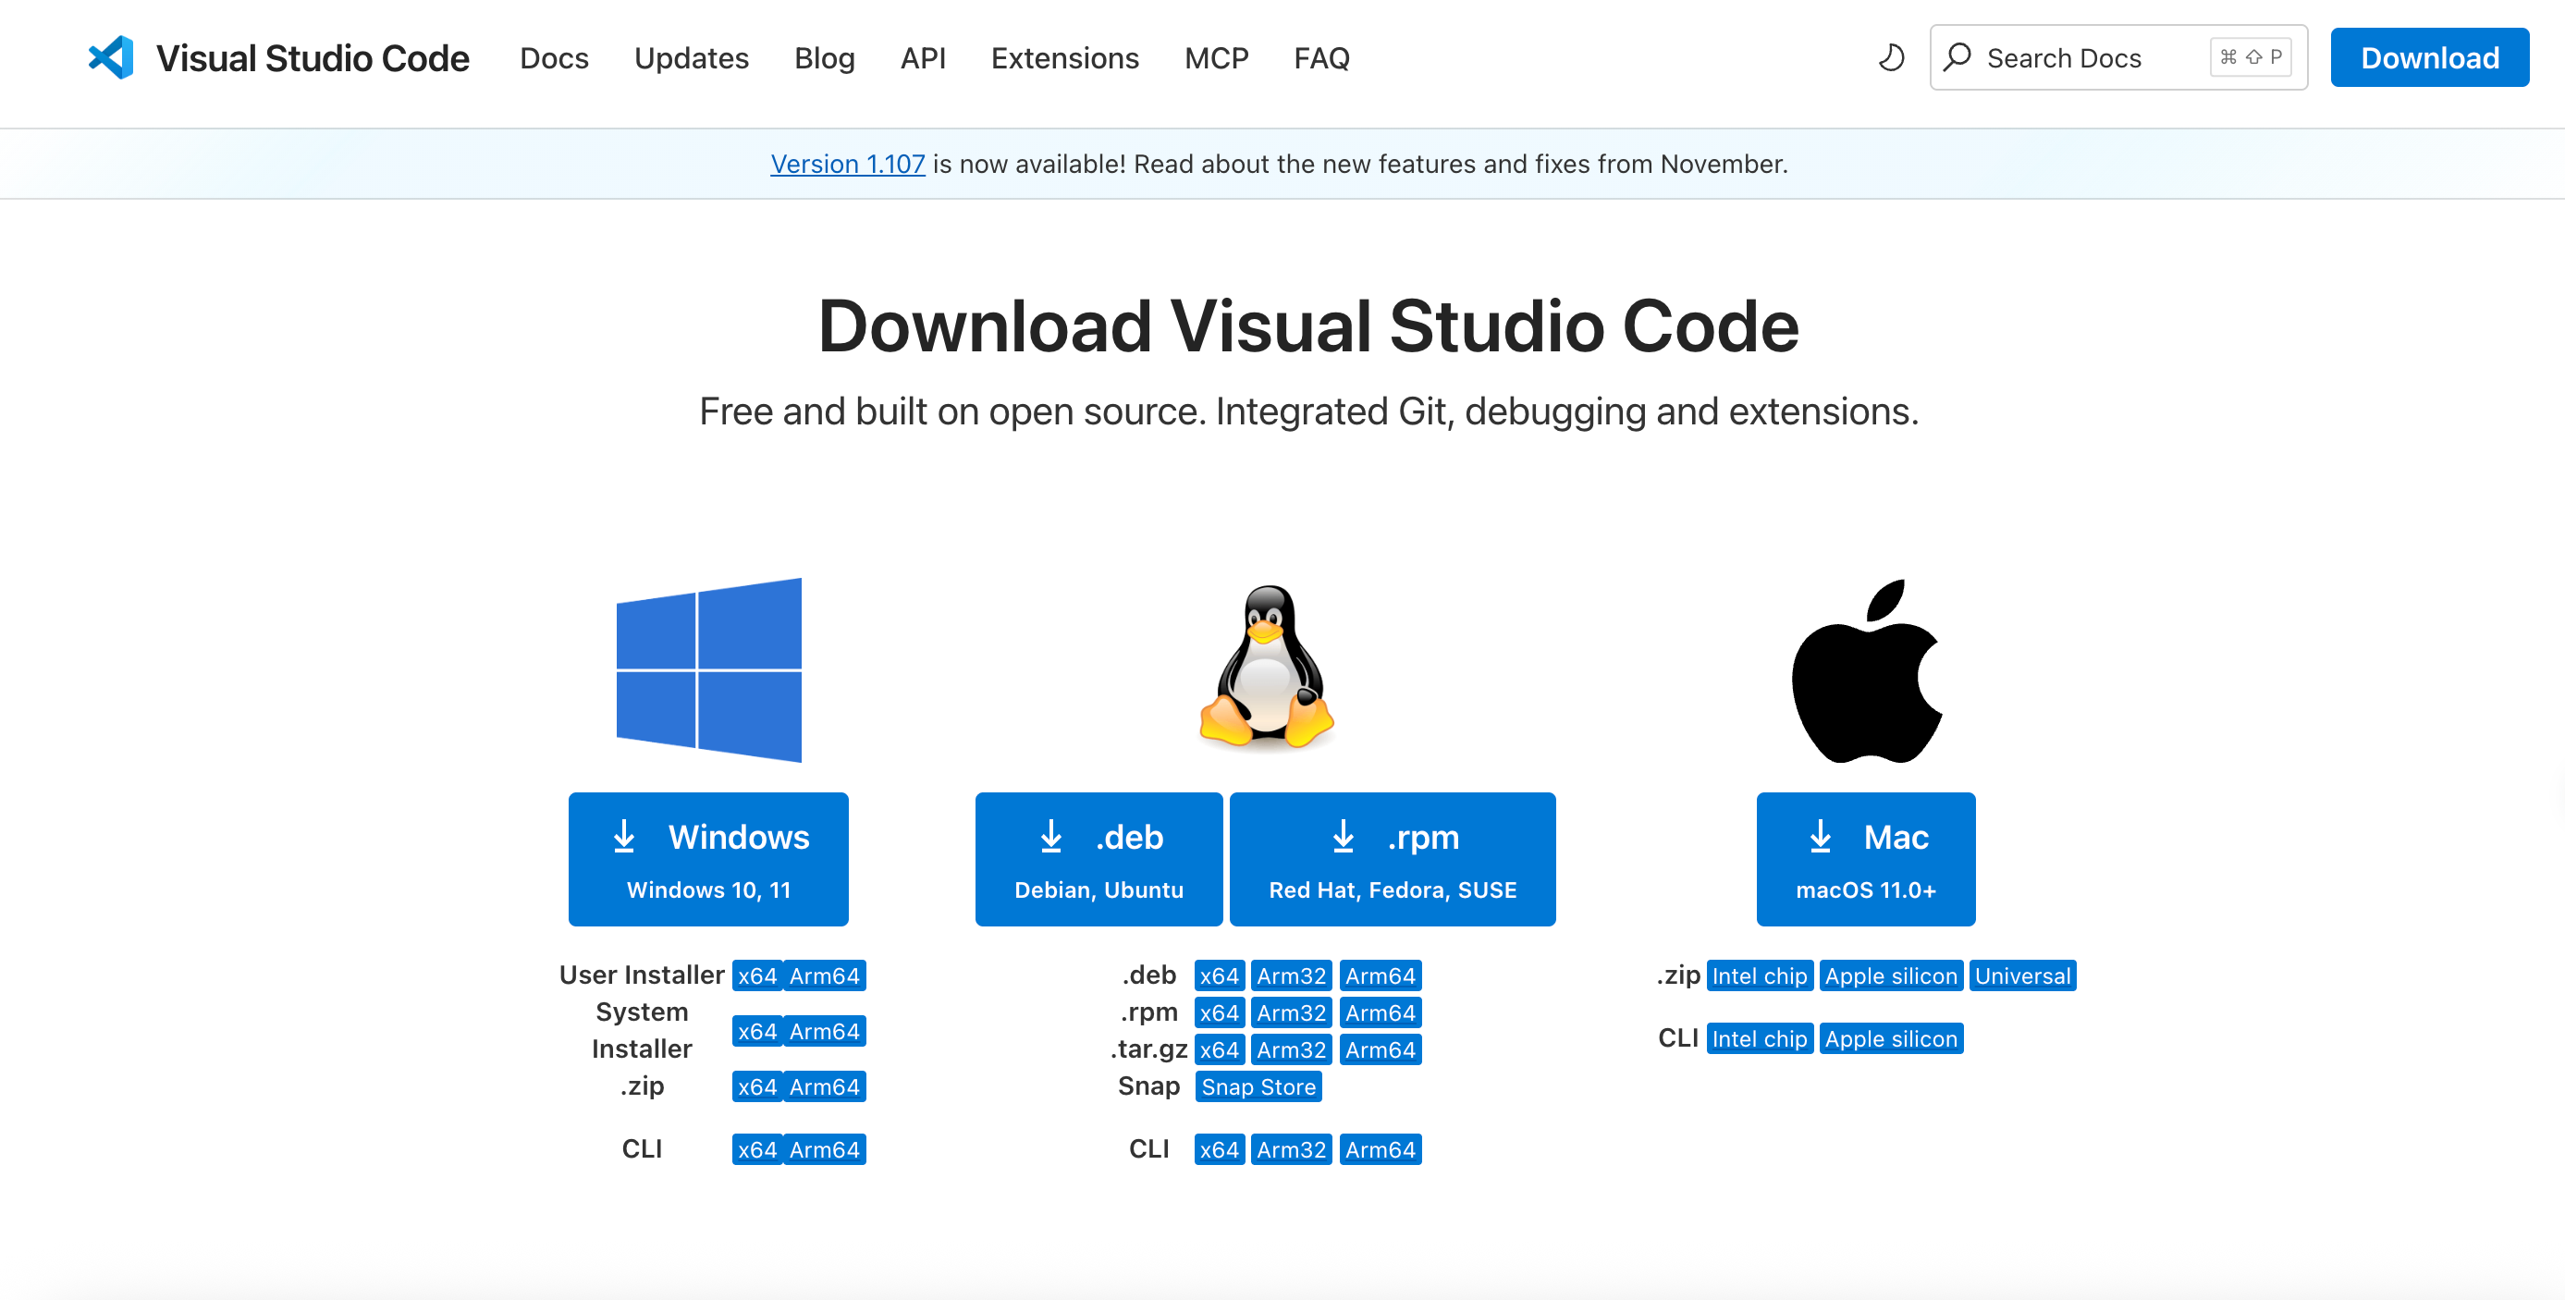
Task: Open the Version 1.107 release notes link
Action: 847,165
